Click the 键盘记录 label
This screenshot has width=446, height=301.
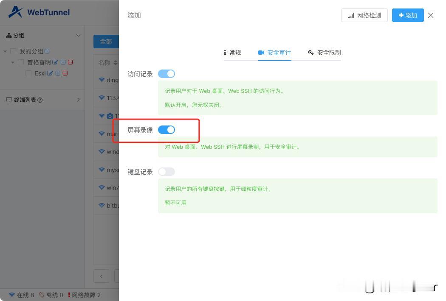pos(140,172)
